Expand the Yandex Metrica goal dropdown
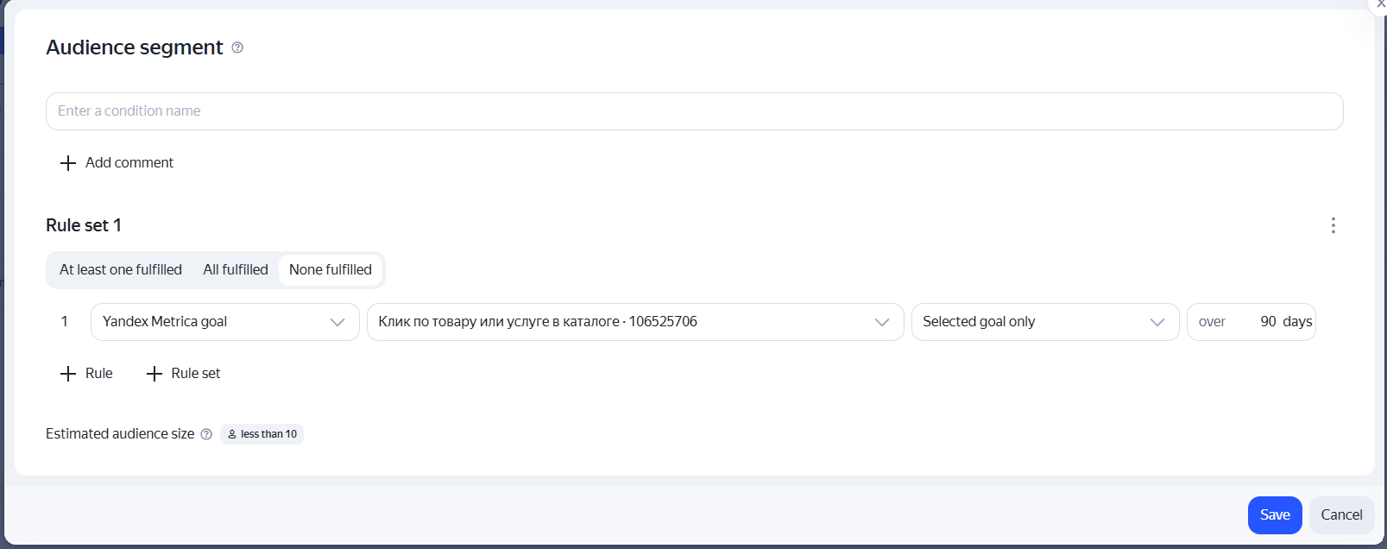Screen dimensions: 1387x549 coord(225,322)
